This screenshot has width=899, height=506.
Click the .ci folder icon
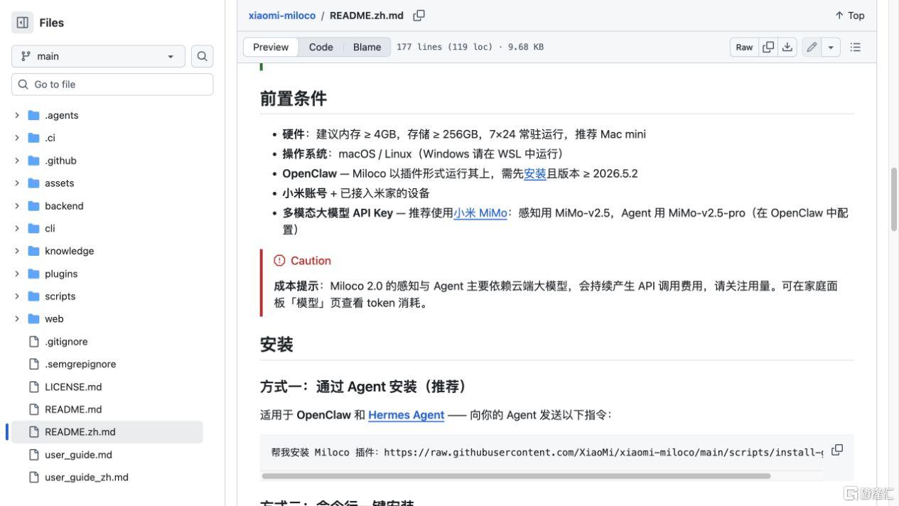pyautogui.click(x=33, y=138)
